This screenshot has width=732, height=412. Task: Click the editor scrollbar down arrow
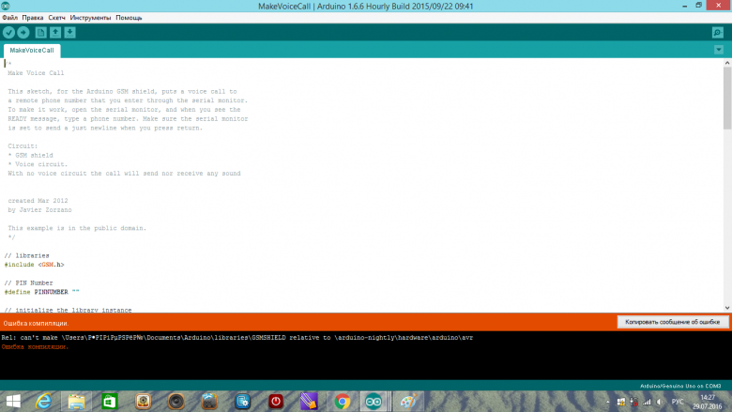[x=727, y=308]
